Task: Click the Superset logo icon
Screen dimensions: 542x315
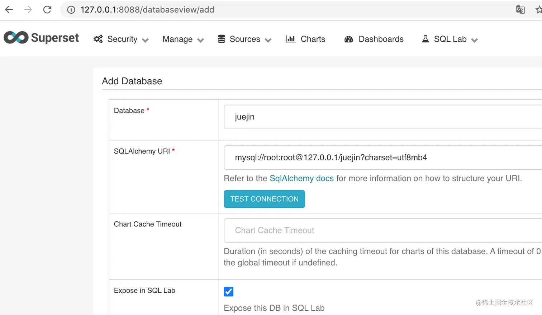Action: pos(16,38)
